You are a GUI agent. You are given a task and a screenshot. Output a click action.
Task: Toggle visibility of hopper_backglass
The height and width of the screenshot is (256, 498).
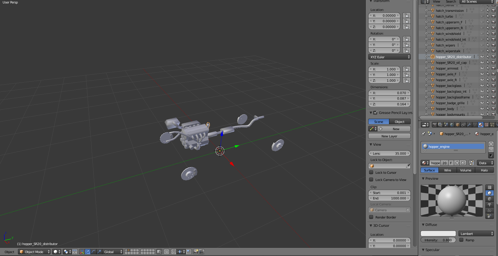[x=482, y=86]
